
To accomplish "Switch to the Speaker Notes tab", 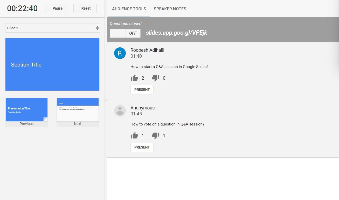I will coord(170,9).
